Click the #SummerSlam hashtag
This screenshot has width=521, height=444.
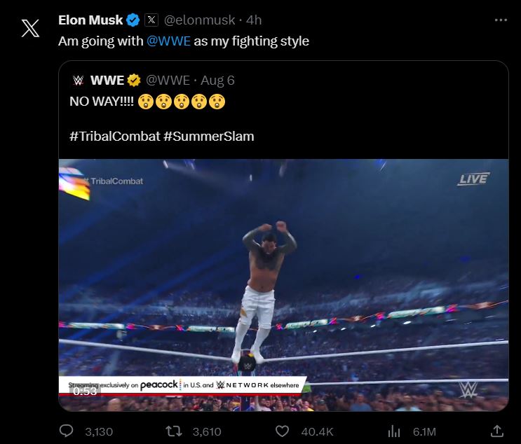pyautogui.click(x=209, y=136)
